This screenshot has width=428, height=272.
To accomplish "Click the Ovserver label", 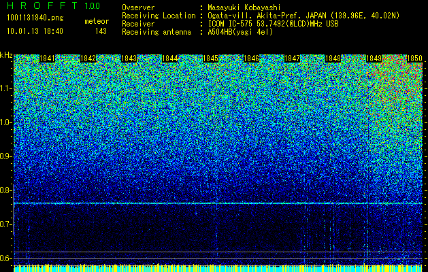I will point(138,7).
